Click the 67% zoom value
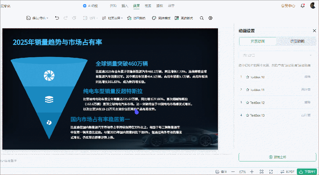 [x=242, y=172]
